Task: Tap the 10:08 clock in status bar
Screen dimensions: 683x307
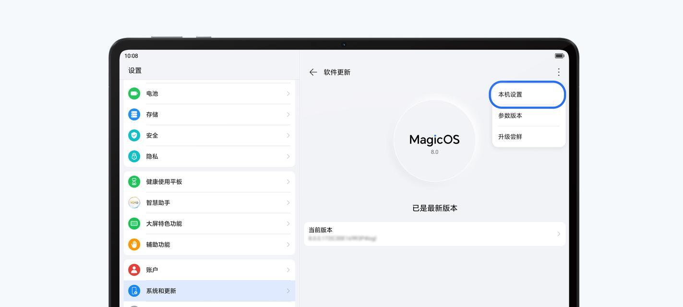Action: [x=131, y=56]
